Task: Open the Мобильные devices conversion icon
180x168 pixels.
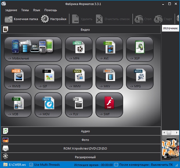Action: (x=33, y=49)
